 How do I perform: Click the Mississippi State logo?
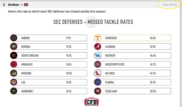[98, 64]
